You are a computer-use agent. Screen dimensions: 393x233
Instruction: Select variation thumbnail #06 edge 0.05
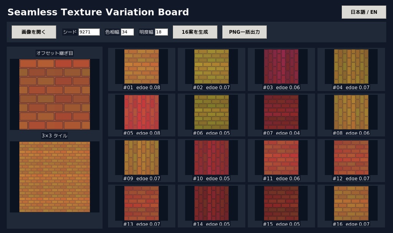point(211,112)
